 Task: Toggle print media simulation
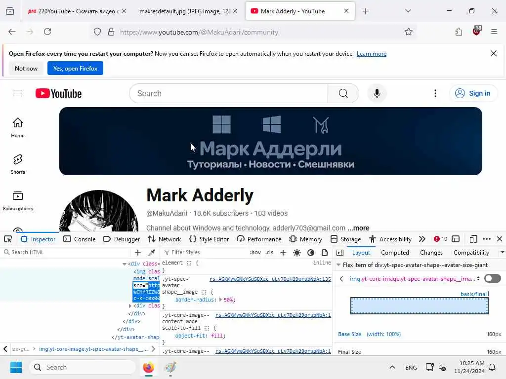pos(325,253)
